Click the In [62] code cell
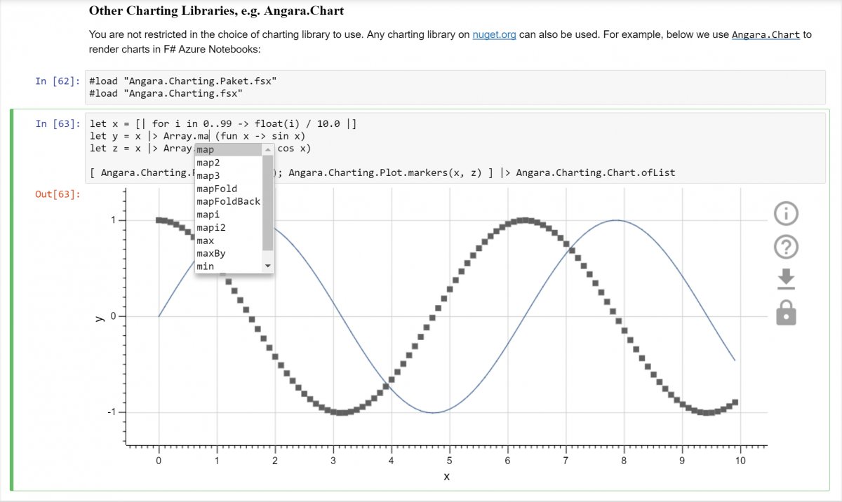842x502 pixels. click(x=455, y=87)
